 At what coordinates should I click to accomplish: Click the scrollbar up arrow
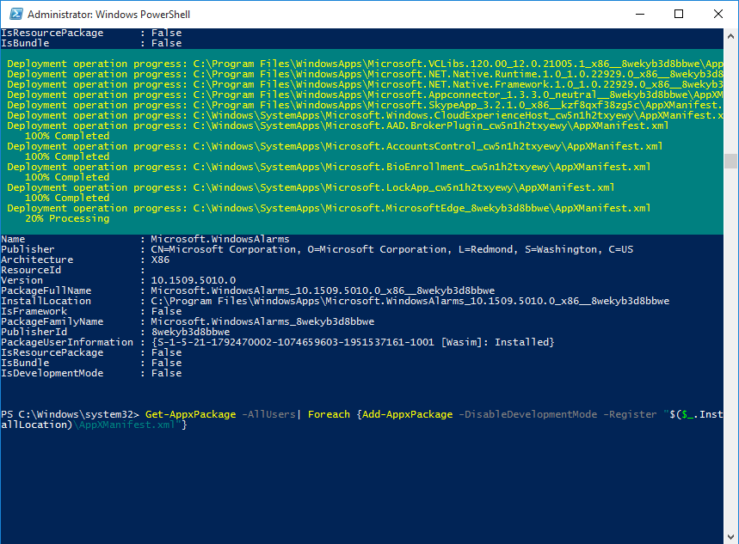coord(731,36)
